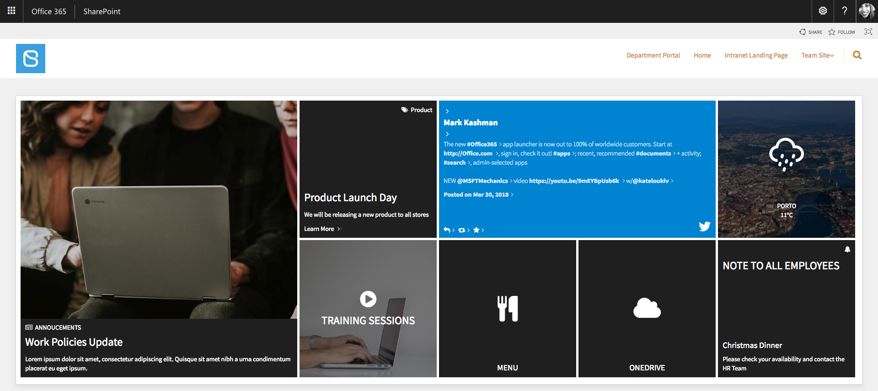Screen dimensions: 878x391
Task: Click TRAINING SESSIONS tile title
Action: [368, 321]
